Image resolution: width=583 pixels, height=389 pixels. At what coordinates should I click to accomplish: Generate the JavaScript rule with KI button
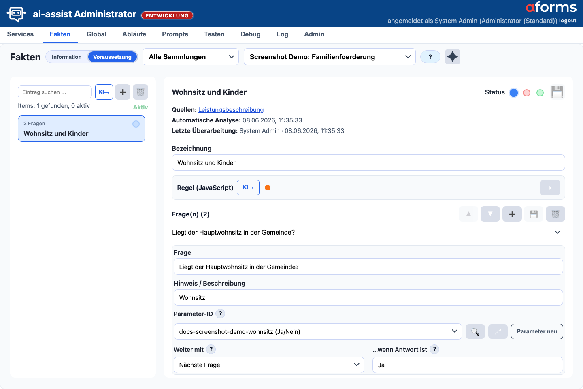point(248,188)
